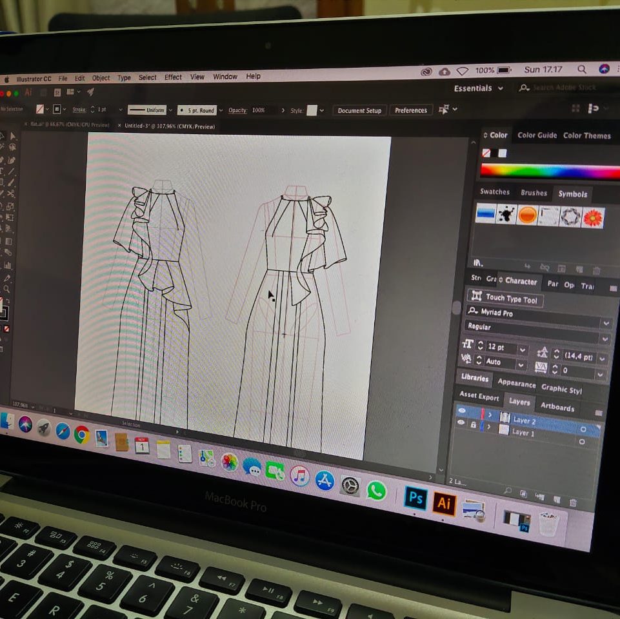Image resolution: width=620 pixels, height=619 pixels.
Task: Select the red flower symbol
Action: (x=592, y=217)
